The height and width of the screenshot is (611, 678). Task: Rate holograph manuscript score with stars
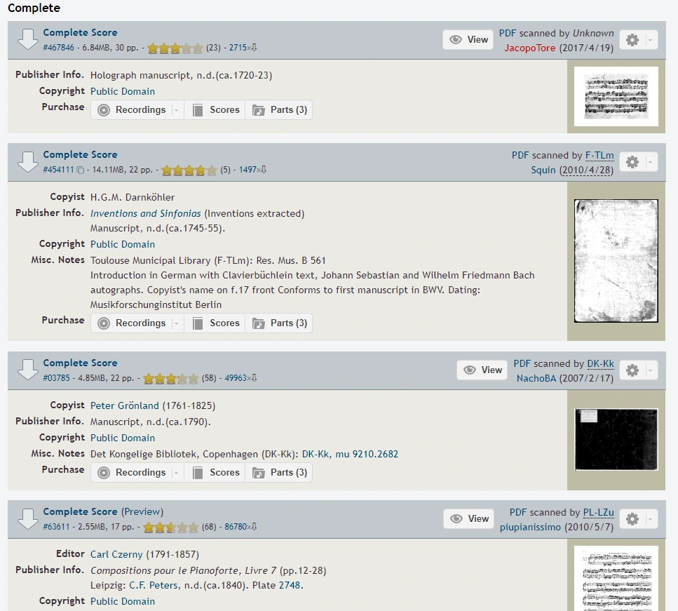[175, 48]
